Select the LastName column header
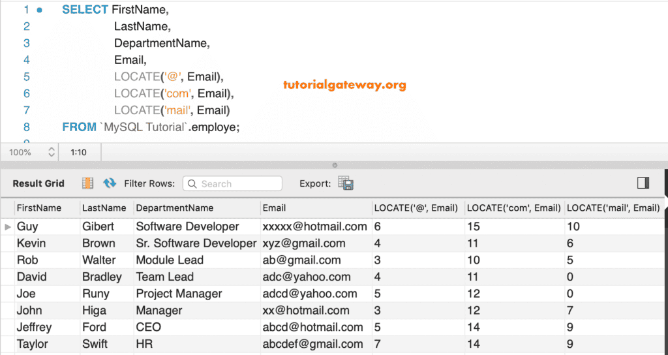The width and height of the screenshot is (668, 355). coord(104,208)
